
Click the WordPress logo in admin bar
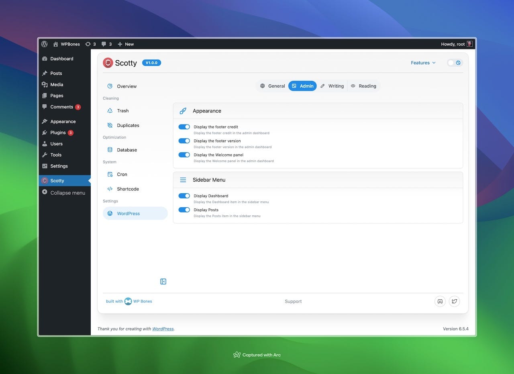(44, 44)
